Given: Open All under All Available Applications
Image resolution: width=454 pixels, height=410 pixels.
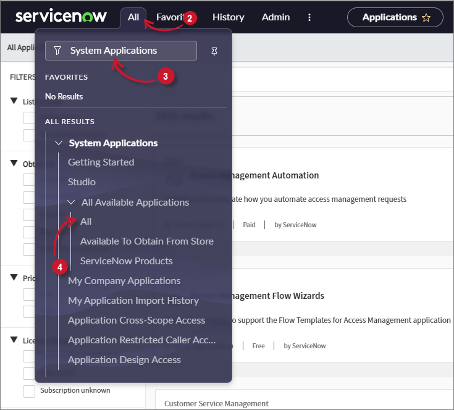Looking at the screenshot, I should [86, 222].
